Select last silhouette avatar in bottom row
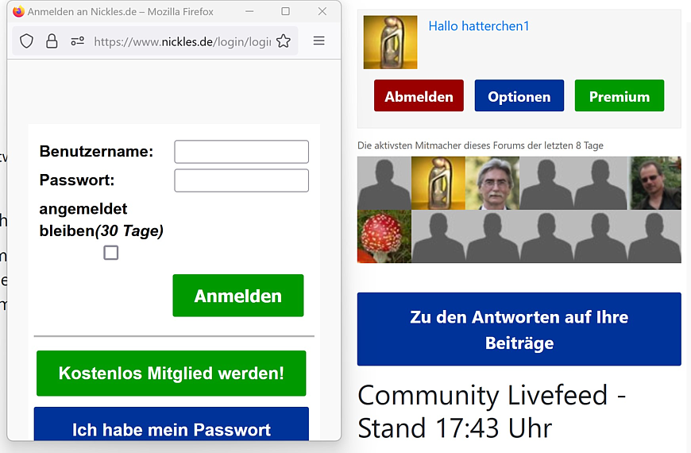Screen dimensions: 691x453 coord(654,236)
